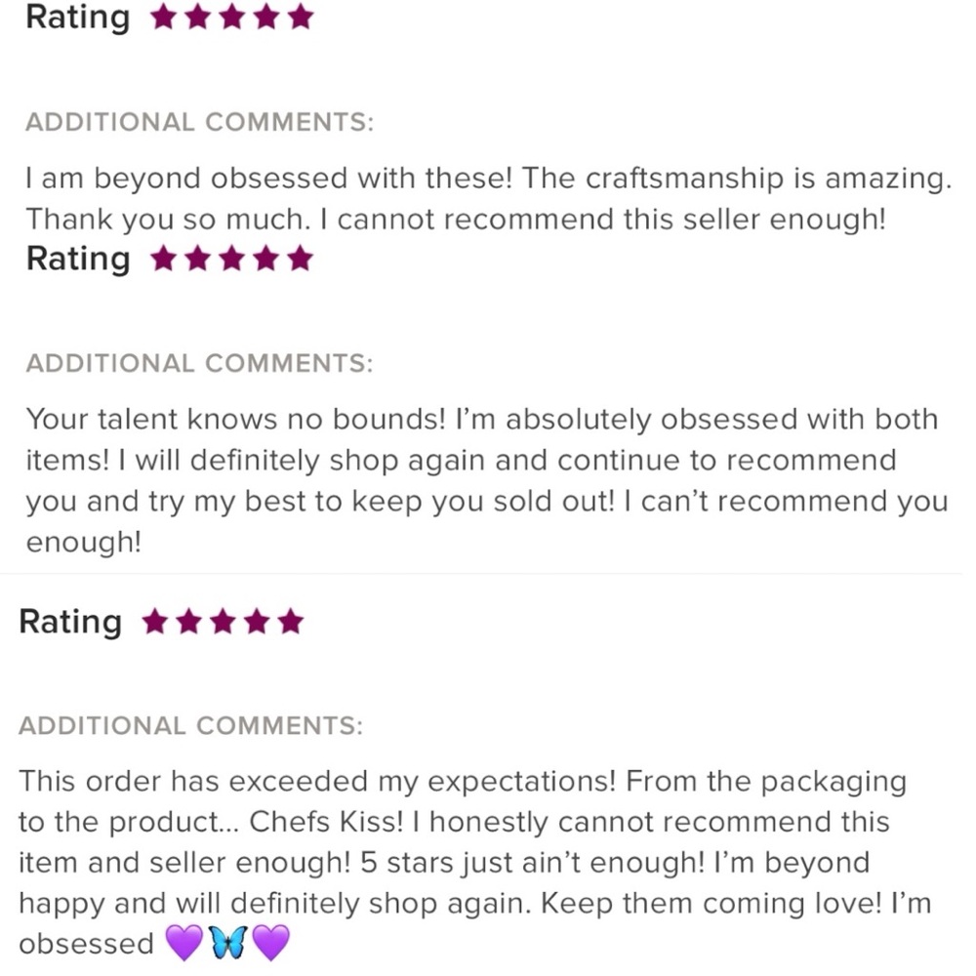Click the third star of the second review rating
This screenshot has width=976, height=976.
[x=232, y=259]
